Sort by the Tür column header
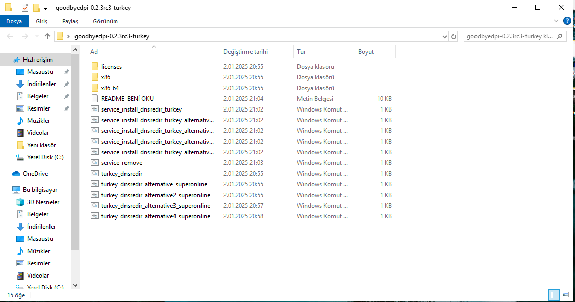Viewport: 575px width, 302px height. click(324, 52)
